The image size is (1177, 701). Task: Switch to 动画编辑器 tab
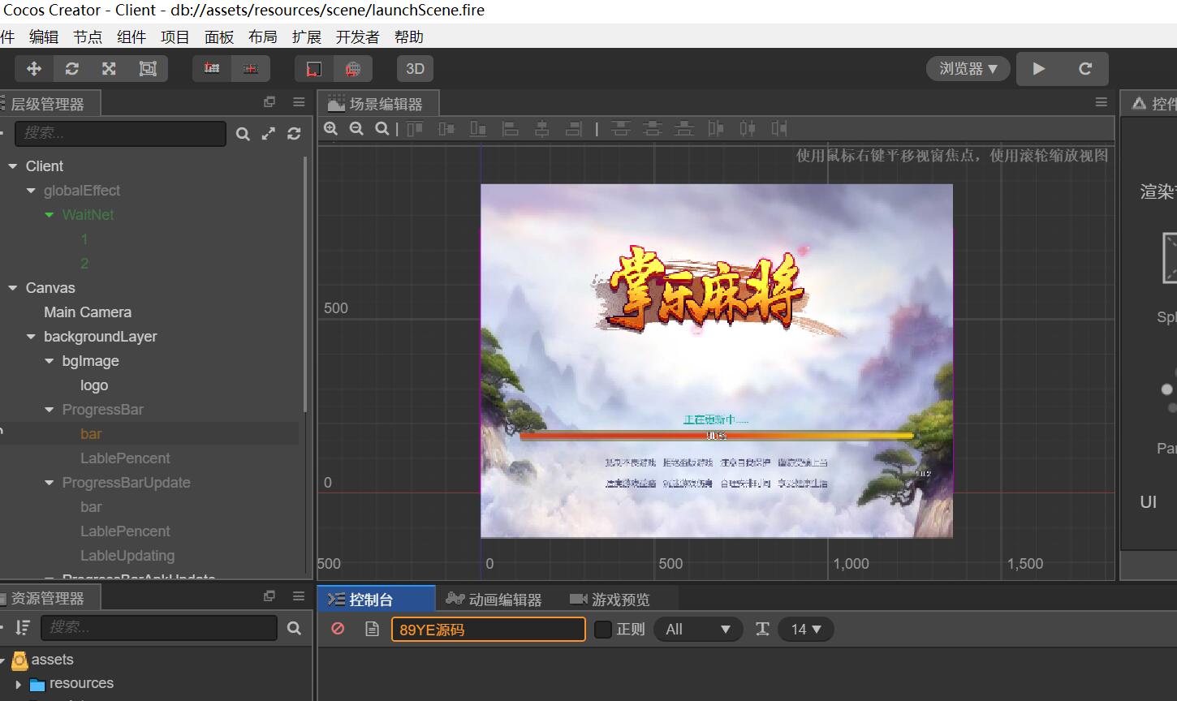[x=494, y=600]
